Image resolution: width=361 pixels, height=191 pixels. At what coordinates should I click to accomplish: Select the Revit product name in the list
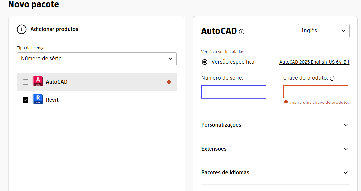click(52, 100)
